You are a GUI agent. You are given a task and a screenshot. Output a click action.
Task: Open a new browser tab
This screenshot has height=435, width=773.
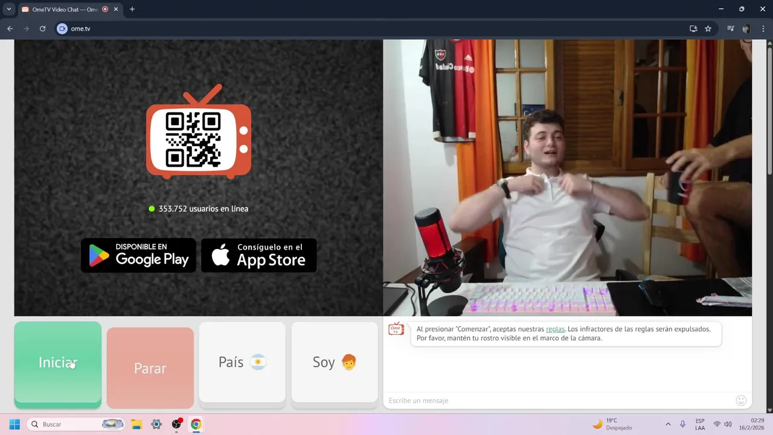coord(132,9)
